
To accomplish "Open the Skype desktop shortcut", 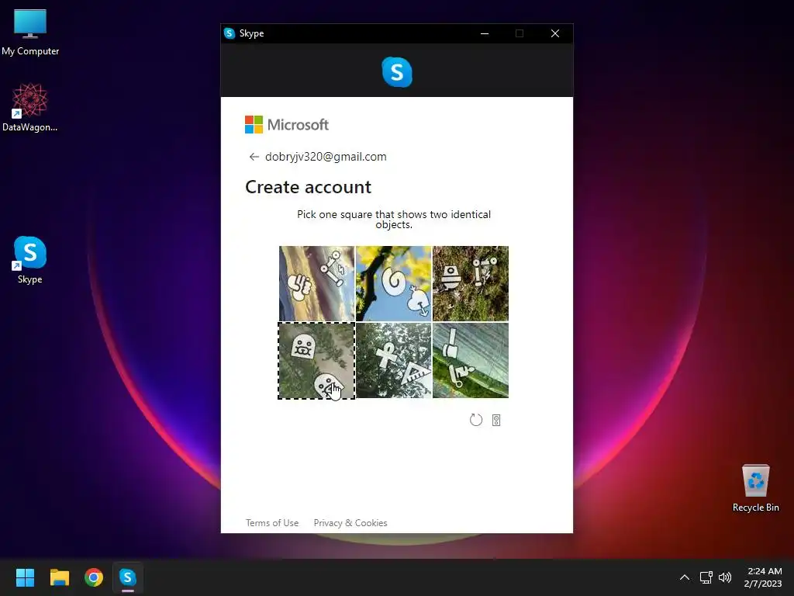I will click(30, 260).
